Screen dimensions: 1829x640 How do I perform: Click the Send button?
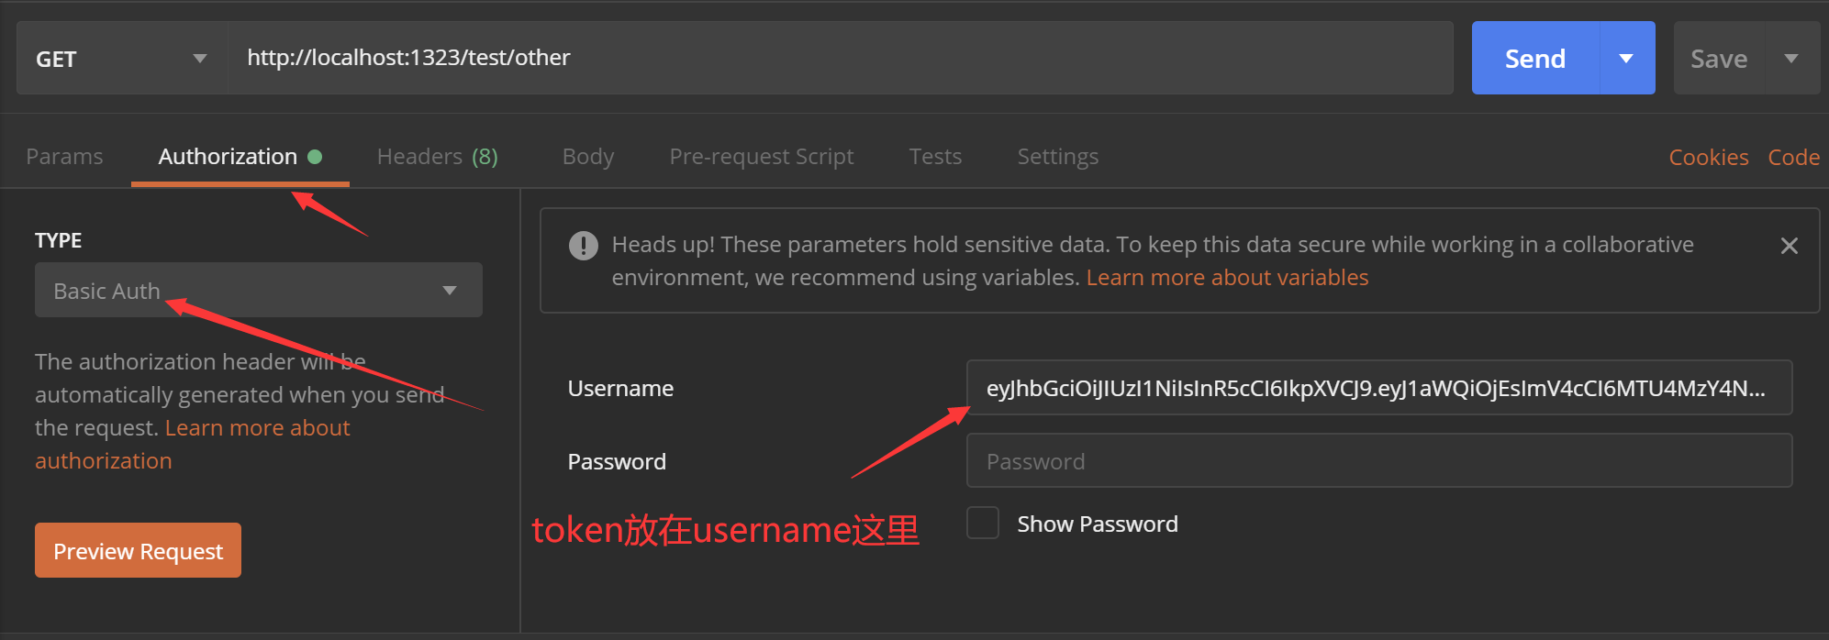[1535, 59]
